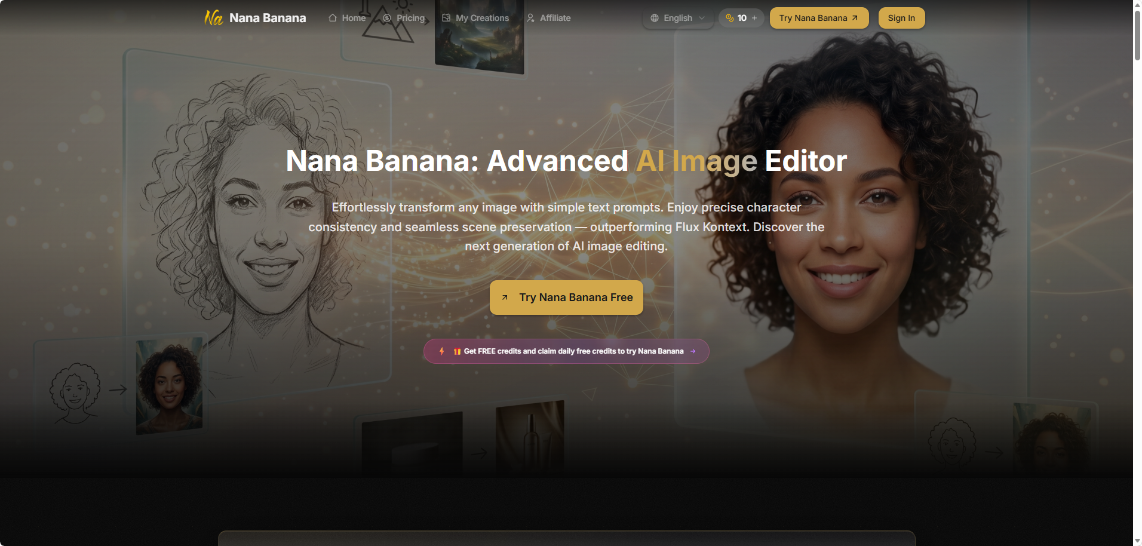Go to the Home menu item

click(x=347, y=18)
